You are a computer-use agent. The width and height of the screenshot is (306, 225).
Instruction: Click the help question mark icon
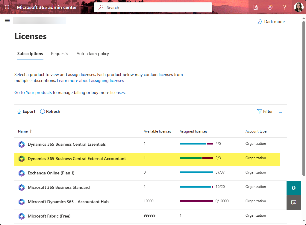284,7
